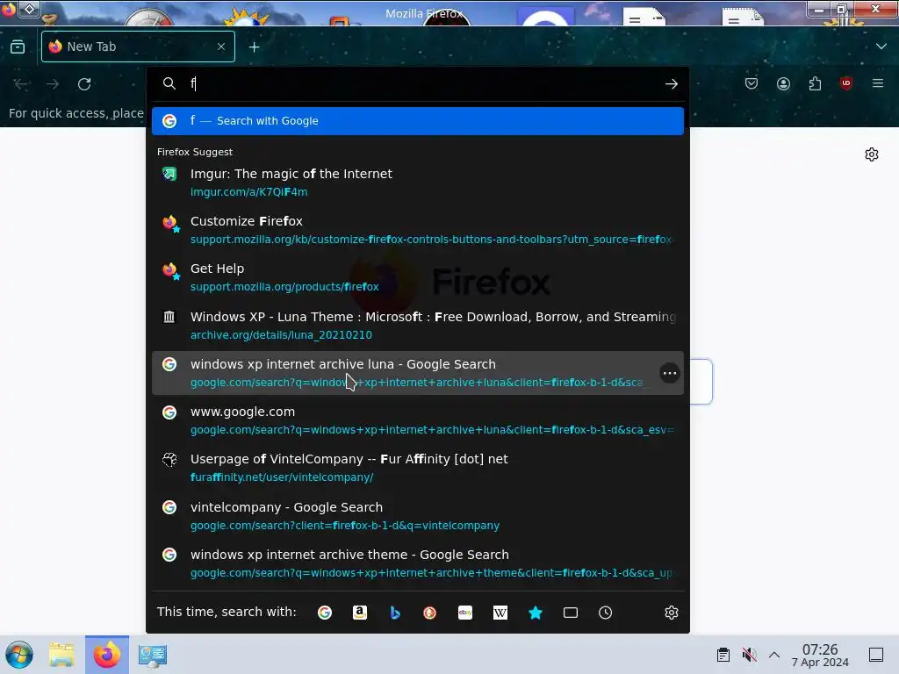Open 'windows xp internet archive luna - Google Search'

pos(417,373)
